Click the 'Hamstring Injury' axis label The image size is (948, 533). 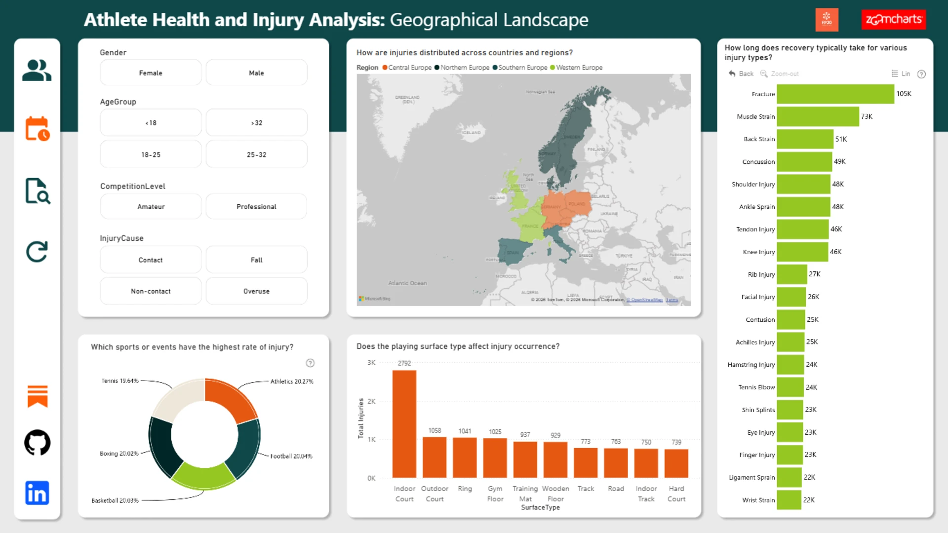[751, 365]
